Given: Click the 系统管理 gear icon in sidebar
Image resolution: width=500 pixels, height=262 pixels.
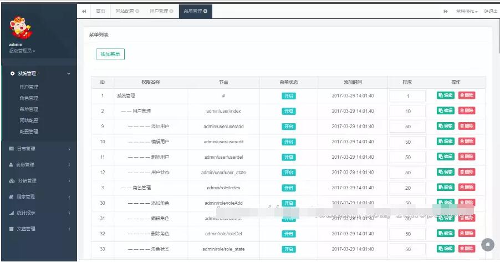Looking at the screenshot, I should click(x=12, y=73).
